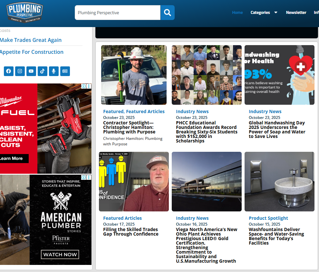
Task: Open Filling the Skilled Trades Gap title
Action: [131, 232]
